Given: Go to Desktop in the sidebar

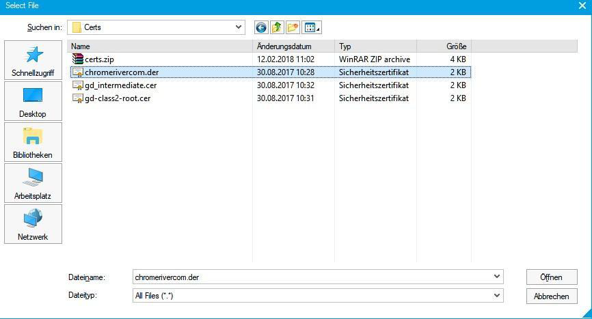Looking at the screenshot, I should pyautogui.click(x=33, y=101).
